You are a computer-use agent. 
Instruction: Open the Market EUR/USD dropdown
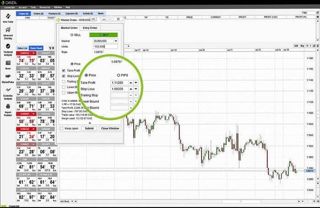pos(116,41)
